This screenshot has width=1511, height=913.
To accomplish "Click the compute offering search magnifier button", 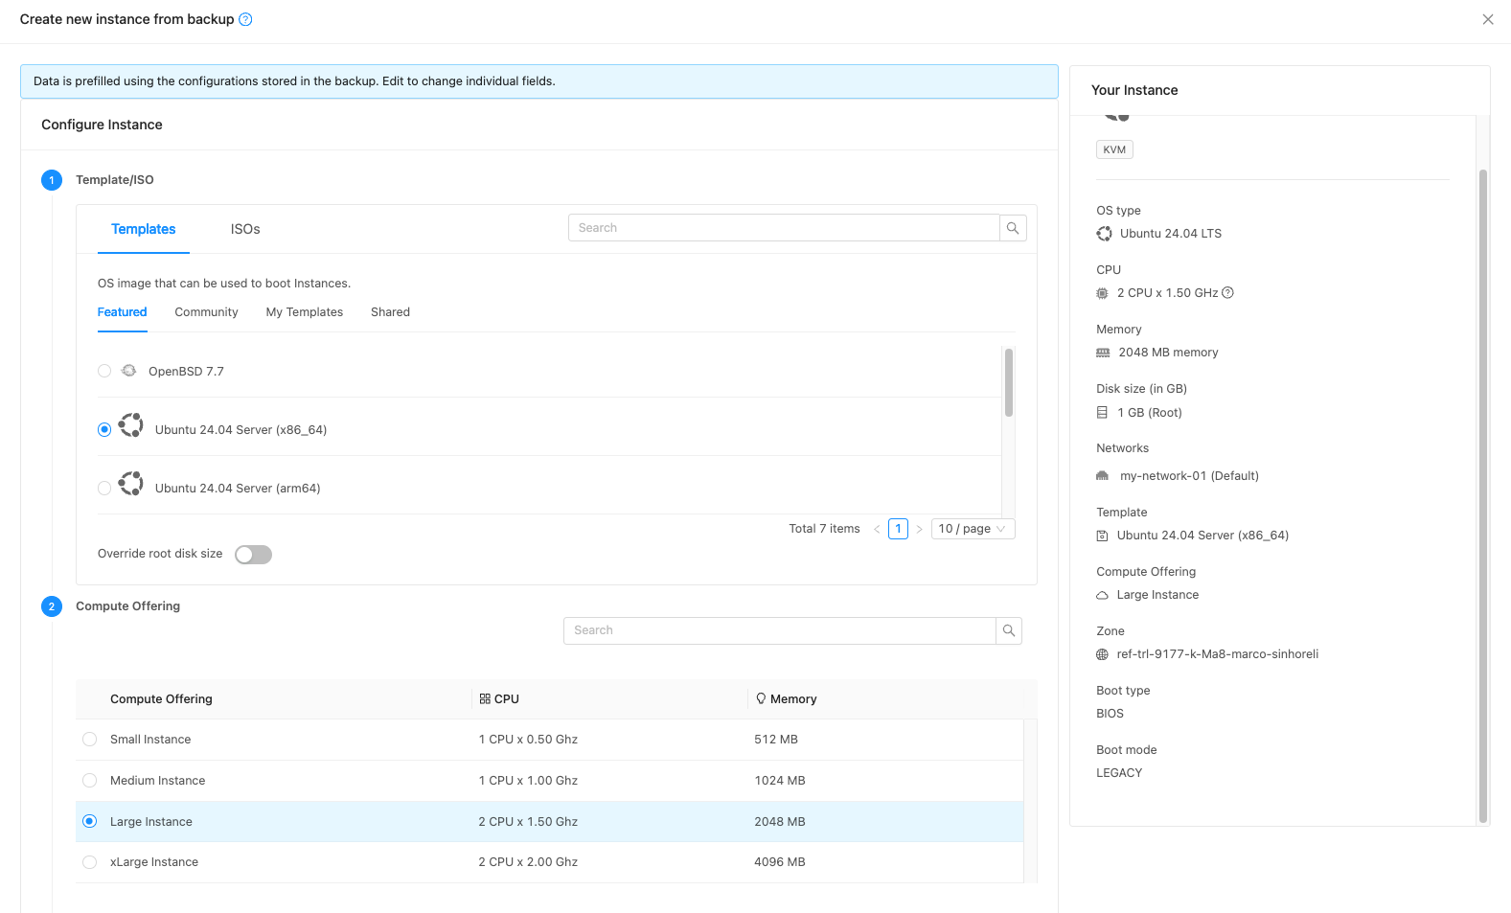I will pyautogui.click(x=1009, y=630).
